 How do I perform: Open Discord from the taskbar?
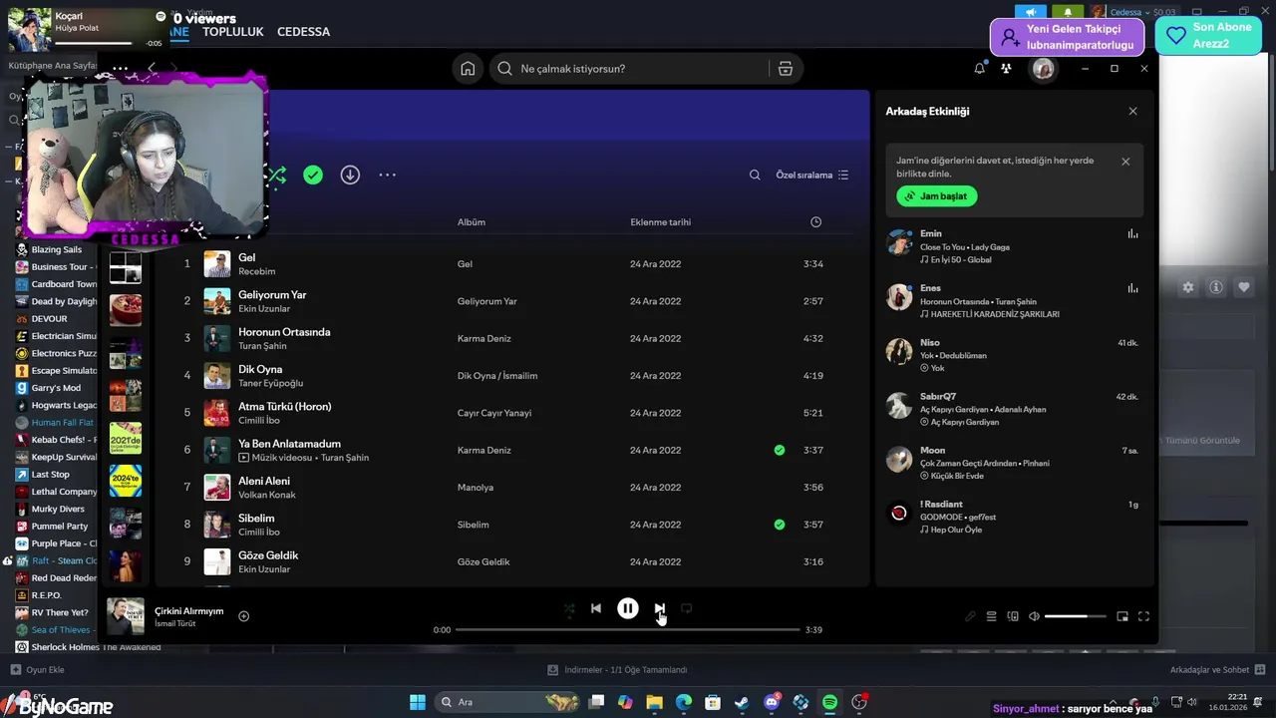[771, 702]
